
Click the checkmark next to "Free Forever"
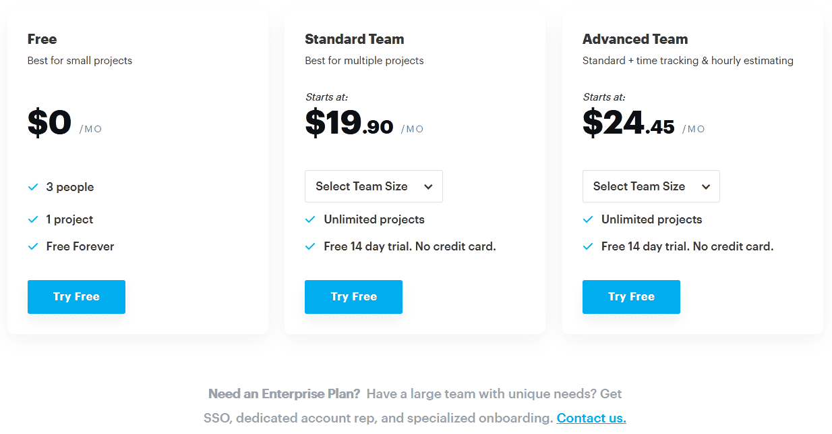point(33,246)
